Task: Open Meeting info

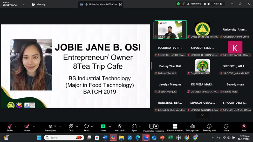Action: click(209, 127)
